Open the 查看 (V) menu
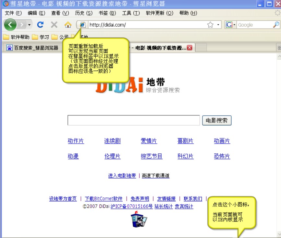This screenshot has height=238, width=281. coord(60,13)
